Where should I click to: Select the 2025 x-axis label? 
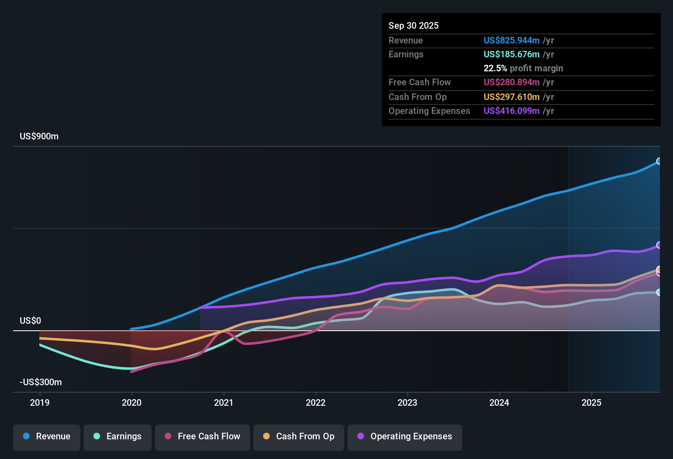[591, 402]
